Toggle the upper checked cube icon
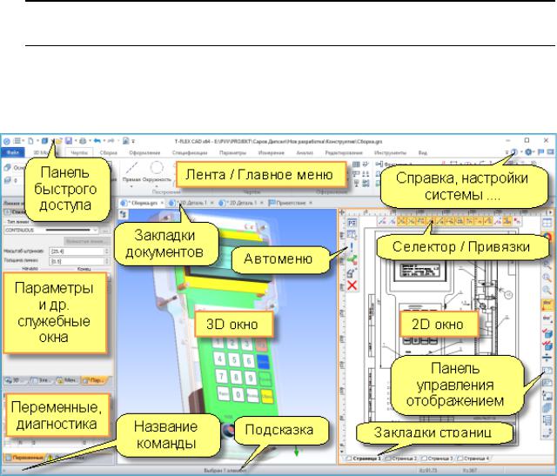The height and width of the screenshot is (476, 557). (x=547, y=332)
